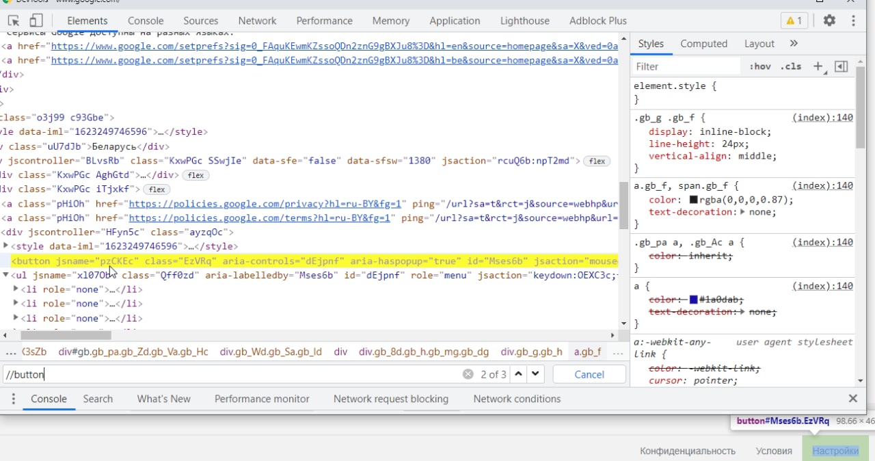The image size is (875, 461).
Task: Click the Условия page link
Action: [774, 451]
